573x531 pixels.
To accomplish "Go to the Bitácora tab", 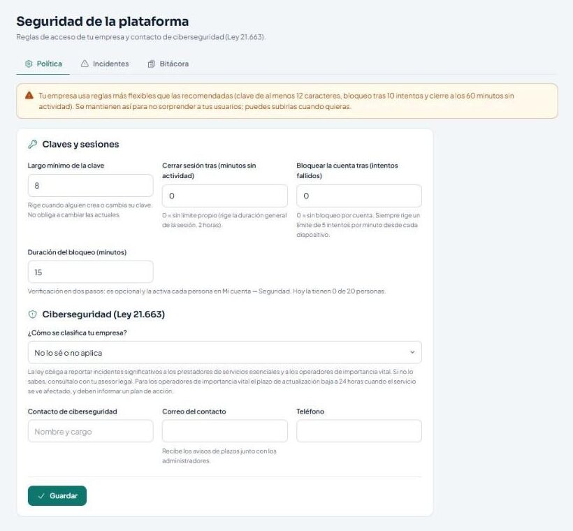I will (x=168, y=64).
